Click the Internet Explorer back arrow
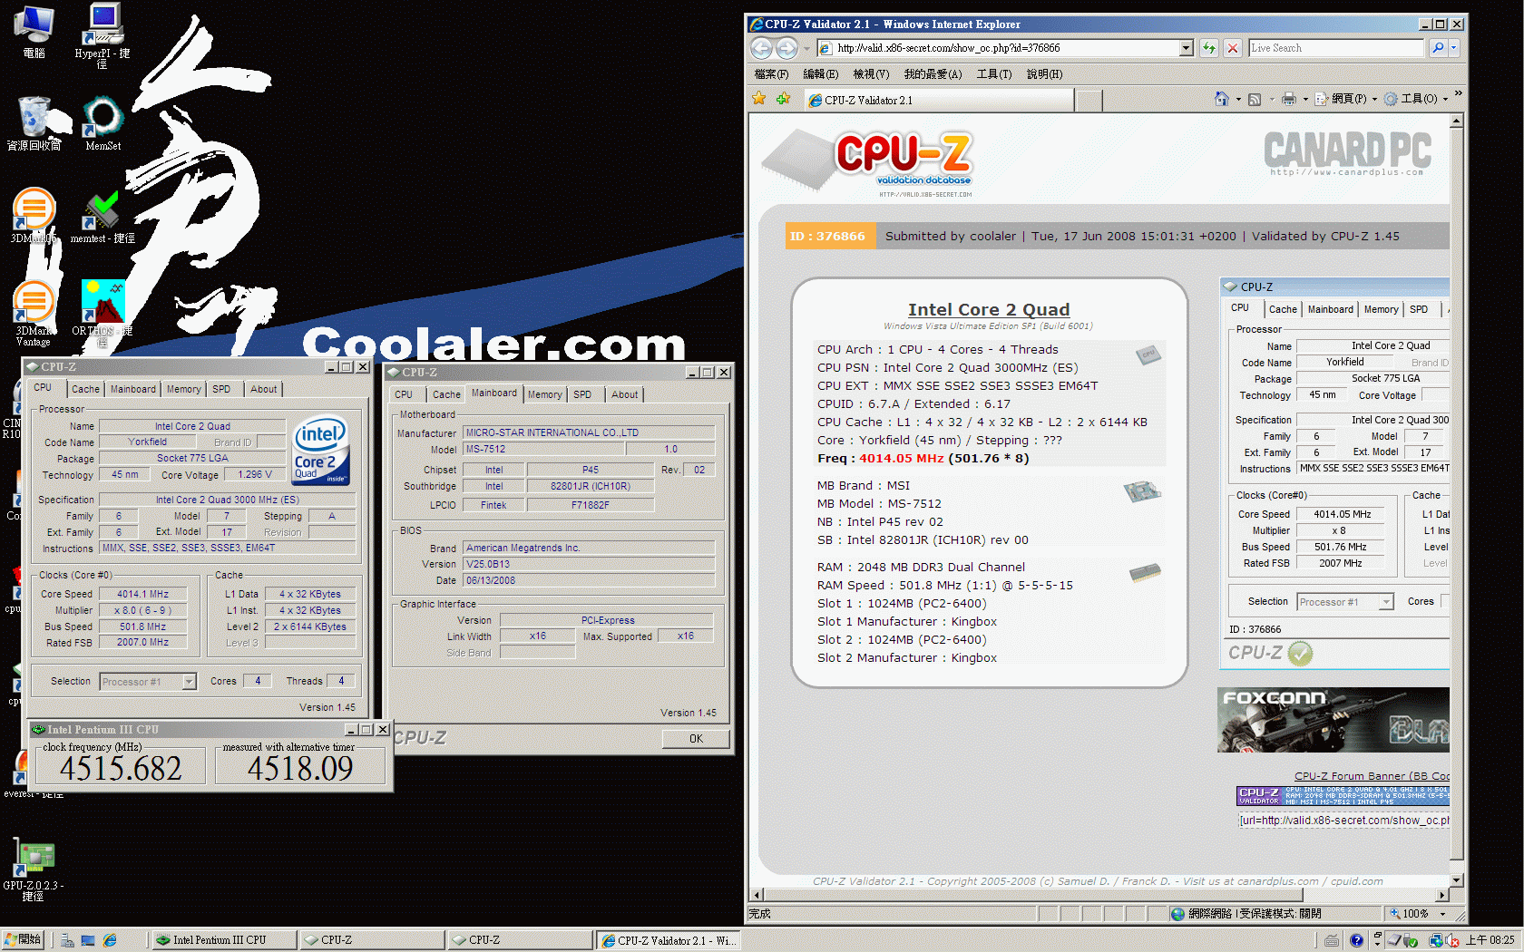 pyautogui.click(x=761, y=48)
